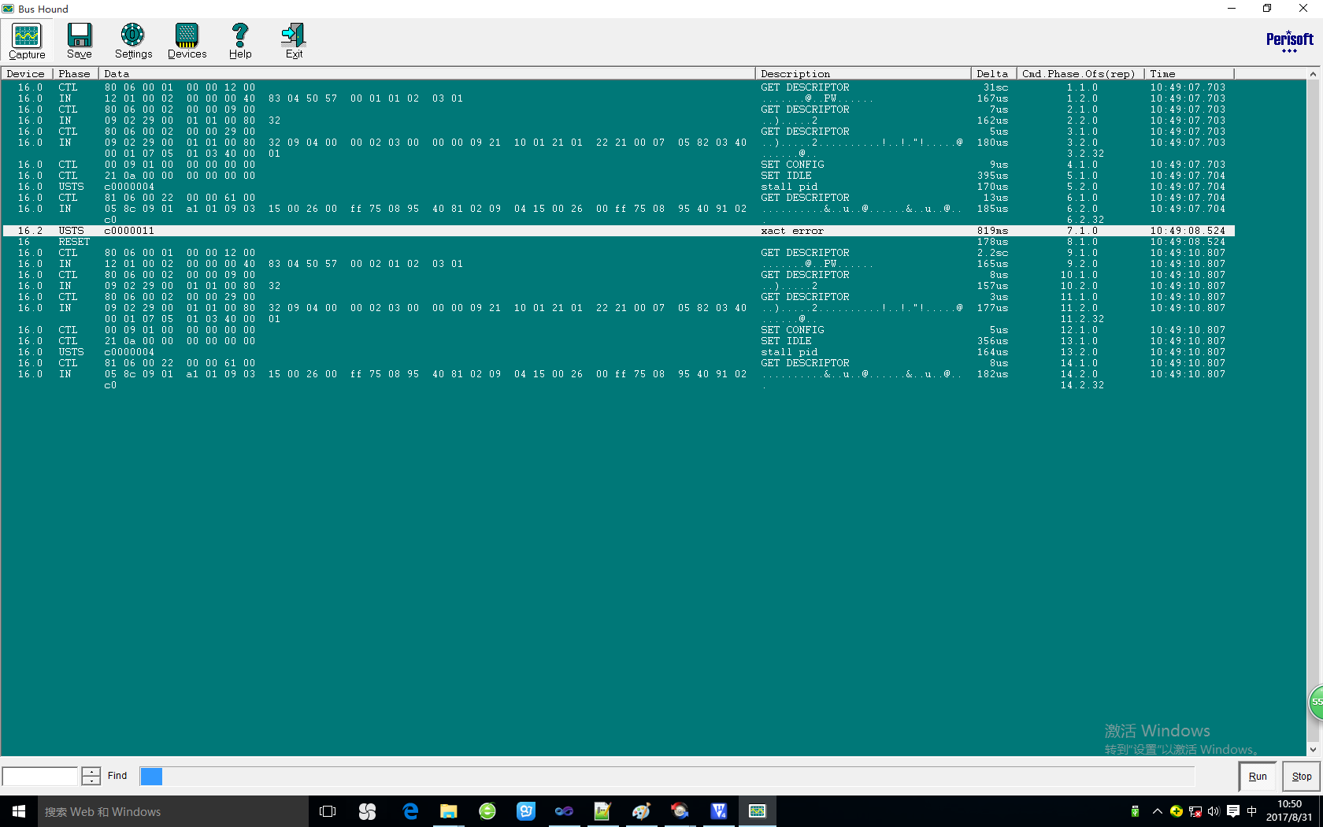1323x827 pixels.
Task: Open File Explorer from the taskbar
Action: [448, 811]
